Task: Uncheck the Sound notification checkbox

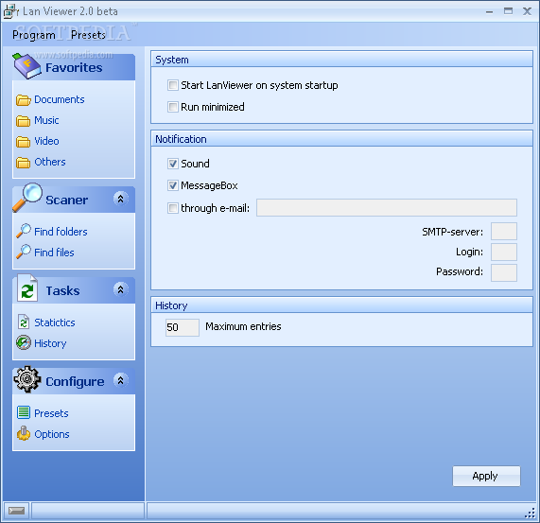Action: point(172,164)
